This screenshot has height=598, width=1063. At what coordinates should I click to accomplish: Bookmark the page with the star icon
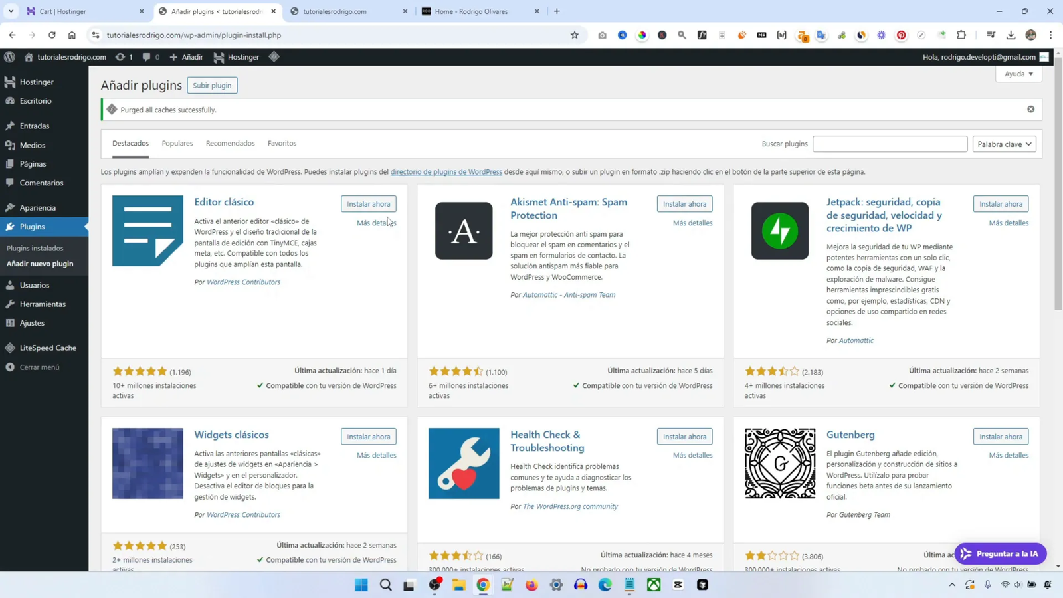574,35
